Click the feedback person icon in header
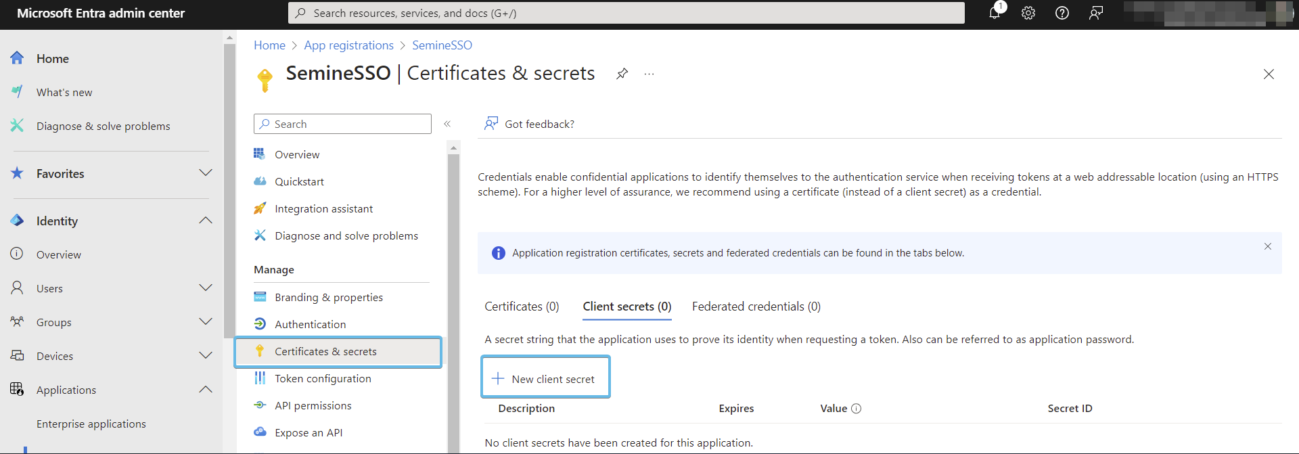Screen dimensions: 1299x454 pyautogui.click(x=1095, y=13)
